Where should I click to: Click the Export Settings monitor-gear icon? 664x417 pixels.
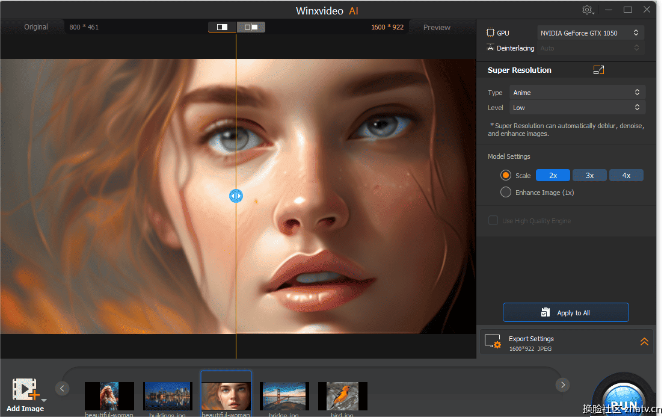click(493, 342)
